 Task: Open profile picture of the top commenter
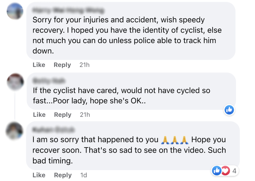[x=15, y=11]
